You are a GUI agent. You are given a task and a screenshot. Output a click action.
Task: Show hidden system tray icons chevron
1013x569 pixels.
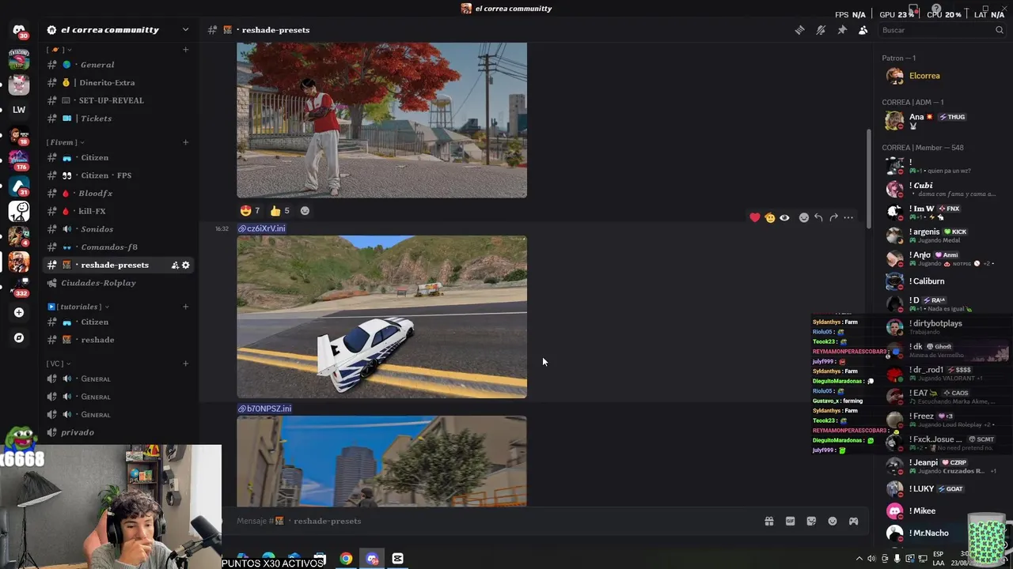tap(859, 559)
